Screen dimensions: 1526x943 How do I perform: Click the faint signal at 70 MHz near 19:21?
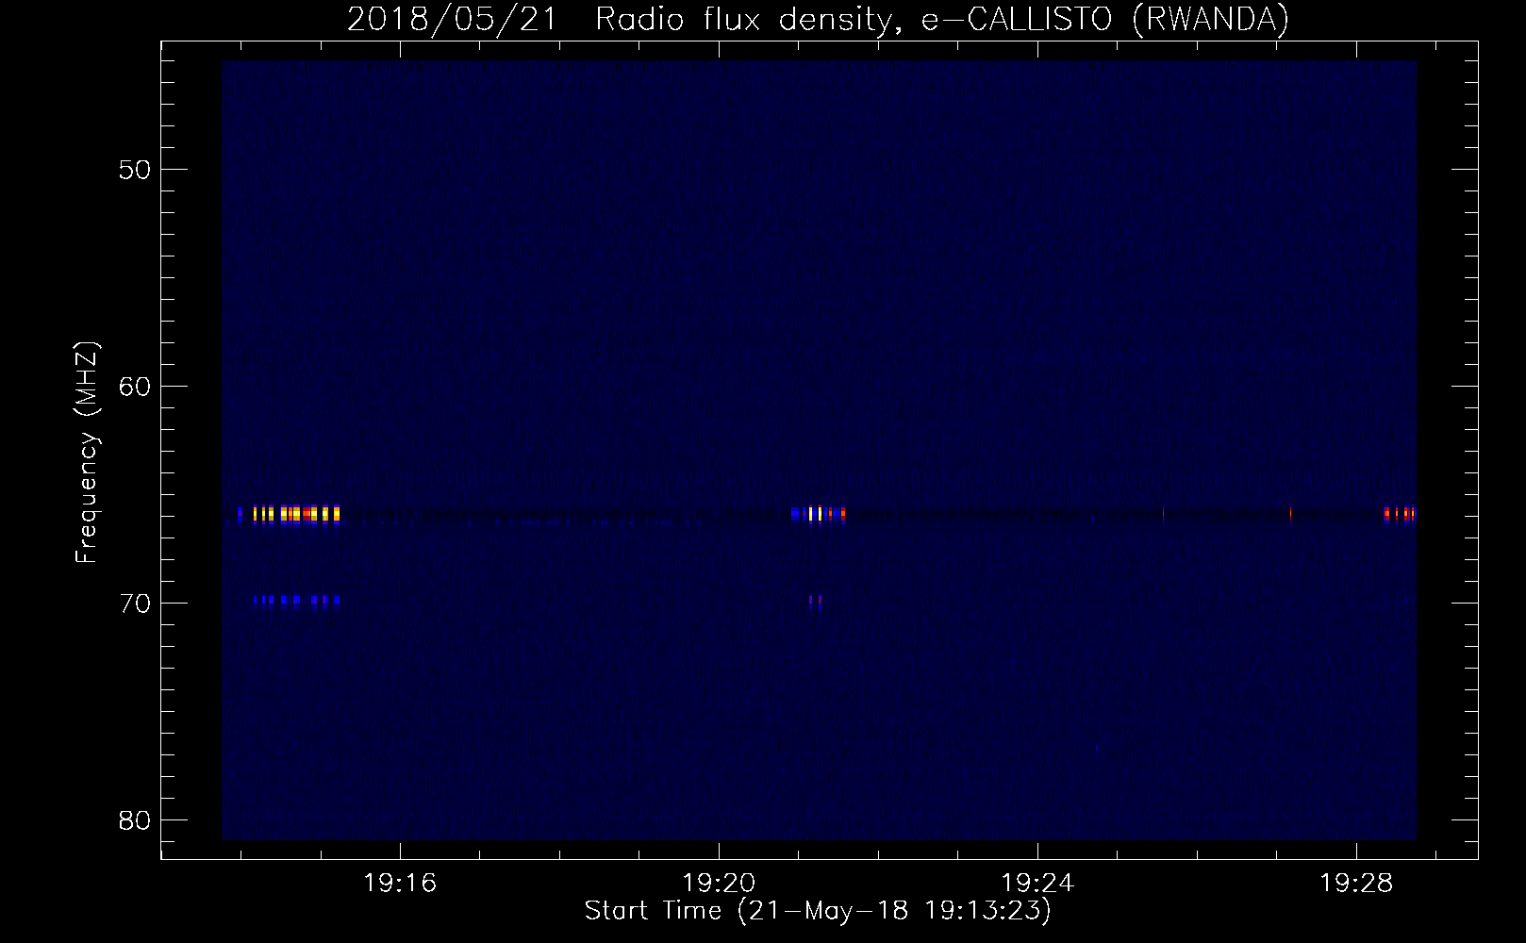click(x=815, y=600)
